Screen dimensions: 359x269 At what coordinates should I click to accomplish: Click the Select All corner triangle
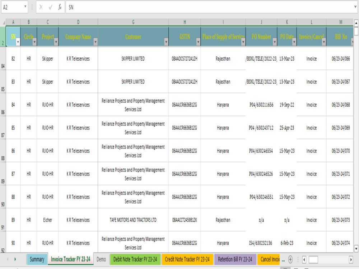pos(4,22)
